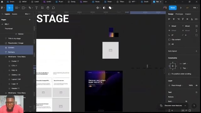Click the Roboto font family field
This screenshot has height=113, width=201.
(171, 97)
